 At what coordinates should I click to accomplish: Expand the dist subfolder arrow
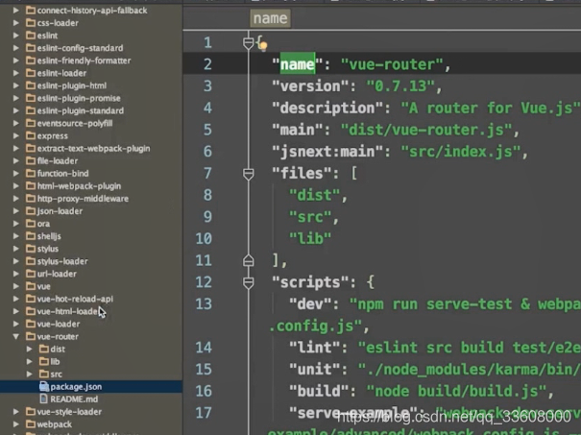point(29,349)
